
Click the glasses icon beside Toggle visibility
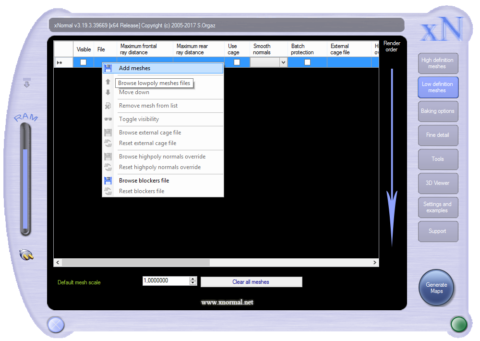click(108, 119)
